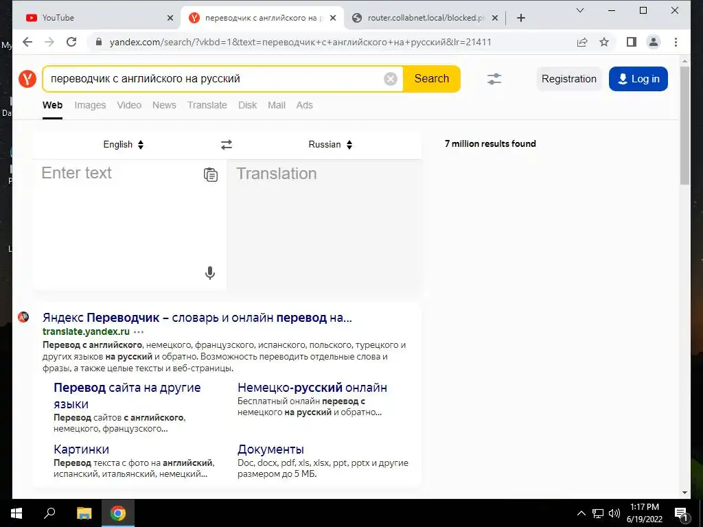
Task: Paste text using the clipboard icon
Action: point(211,174)
